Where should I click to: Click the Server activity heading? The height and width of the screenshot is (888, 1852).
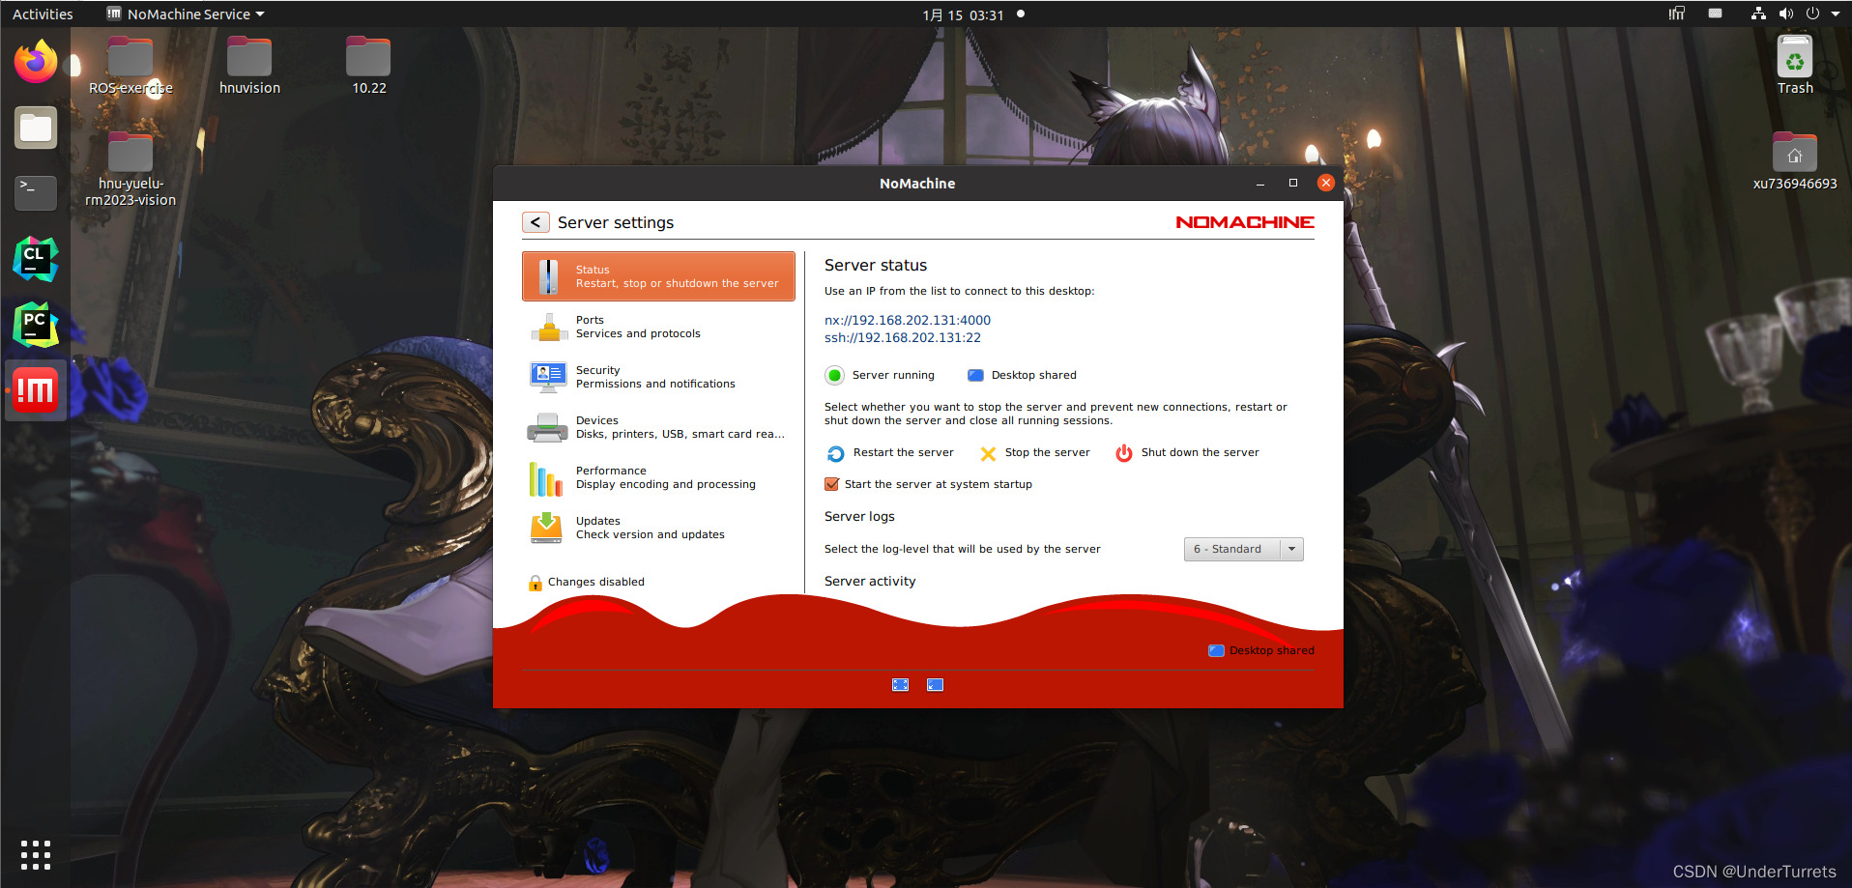click(x=870, y=581)
